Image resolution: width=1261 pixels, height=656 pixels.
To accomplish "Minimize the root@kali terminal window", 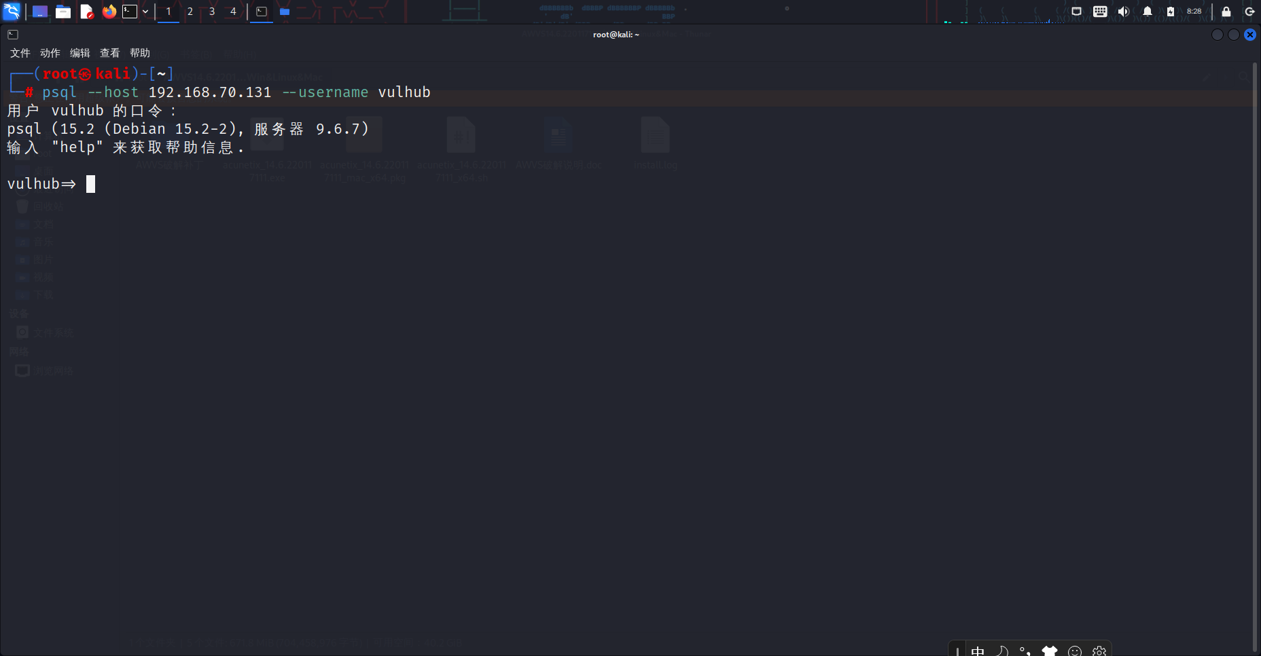I will (x=1218, y=35).
